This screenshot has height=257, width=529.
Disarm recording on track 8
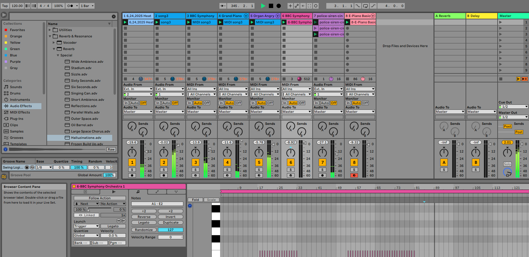354,175
